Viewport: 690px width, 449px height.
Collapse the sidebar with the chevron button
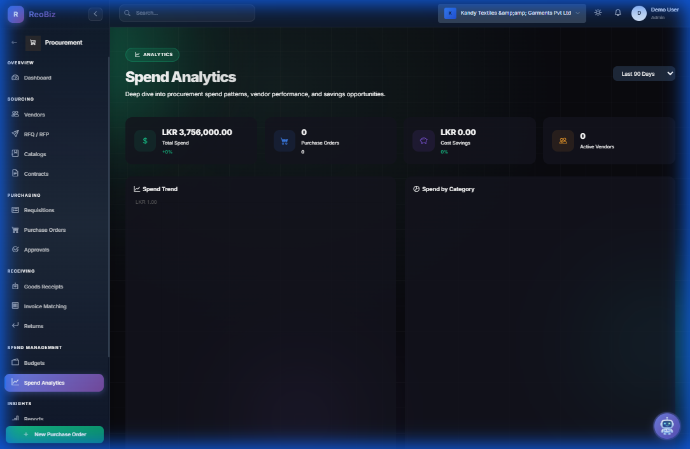(95, 13)
